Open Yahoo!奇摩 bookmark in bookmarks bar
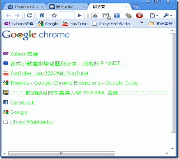This screenshot has width=179, height=159. (19, 24)
